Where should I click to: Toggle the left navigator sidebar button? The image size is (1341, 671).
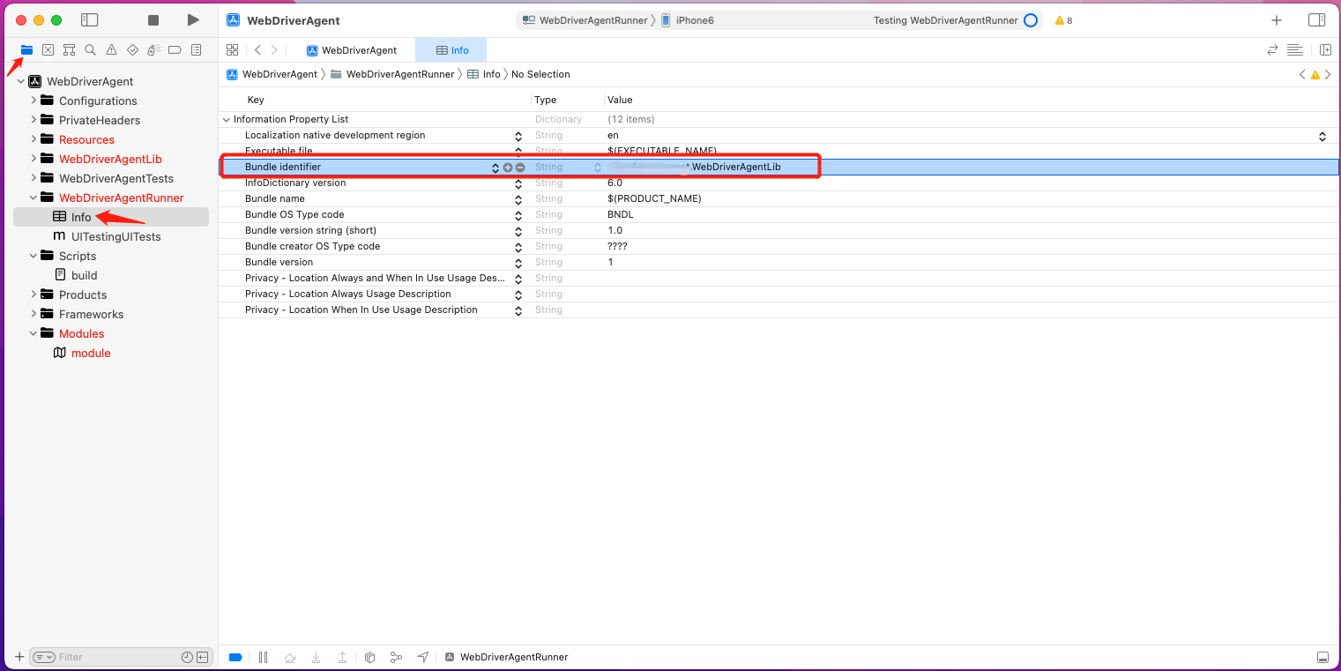tap(89, 20)
